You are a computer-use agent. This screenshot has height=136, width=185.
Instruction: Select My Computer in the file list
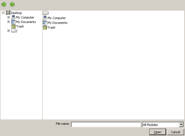click(x=56, y=18)
